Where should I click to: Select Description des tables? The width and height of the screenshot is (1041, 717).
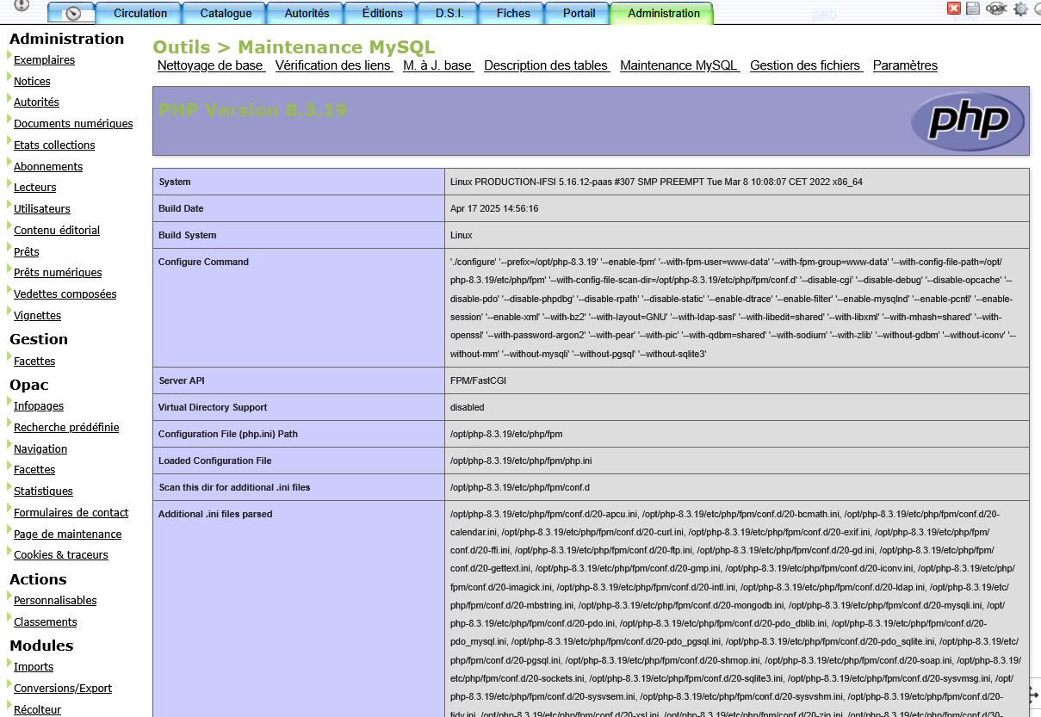coord(546,65)
